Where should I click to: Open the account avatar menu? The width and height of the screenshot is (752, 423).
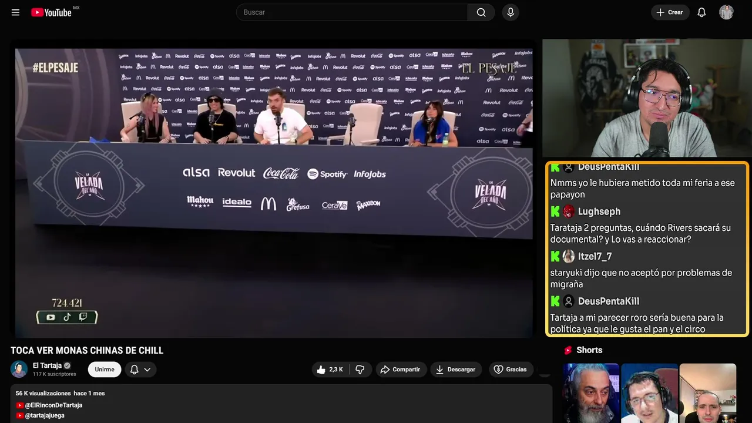(726, 12)
